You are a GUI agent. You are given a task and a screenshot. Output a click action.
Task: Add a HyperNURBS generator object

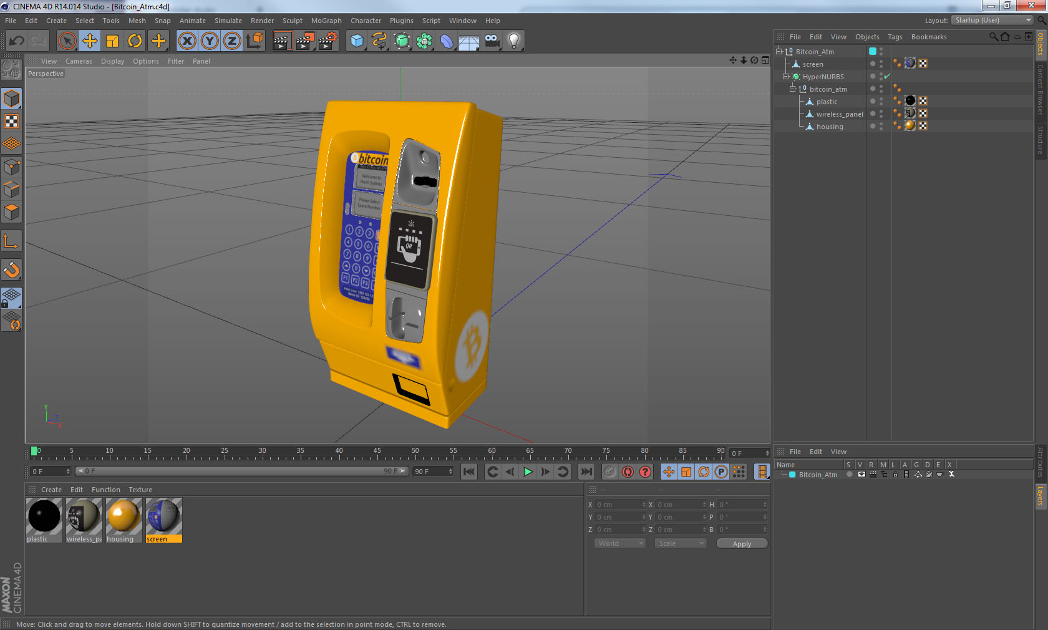(402, 41)
